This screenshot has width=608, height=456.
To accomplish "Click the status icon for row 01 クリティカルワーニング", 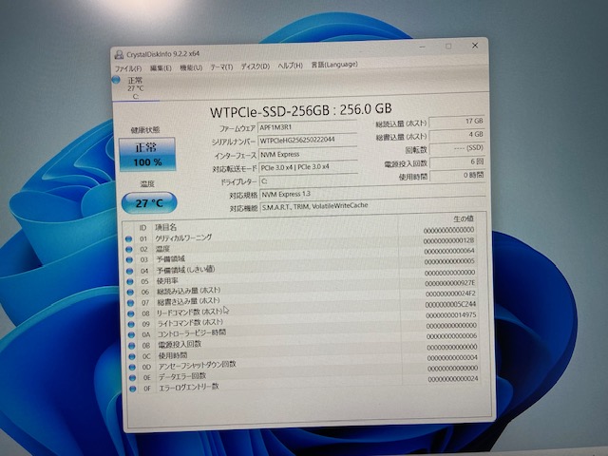I will pyautogui.click(x=129, y=238).
